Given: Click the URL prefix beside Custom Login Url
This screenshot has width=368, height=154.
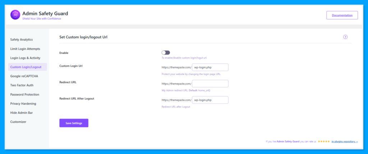Looking at the screenshot, I should click(x=176, y=68).
